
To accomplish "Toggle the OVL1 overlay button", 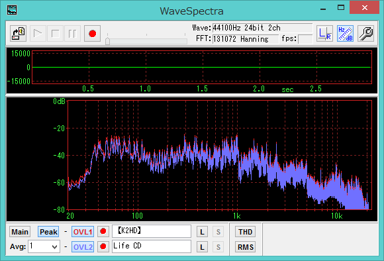I will [x=83, y=232].
